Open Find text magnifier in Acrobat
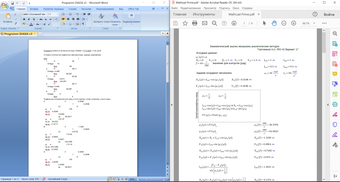The image size is (340, 182). click(x=215, y=23)
